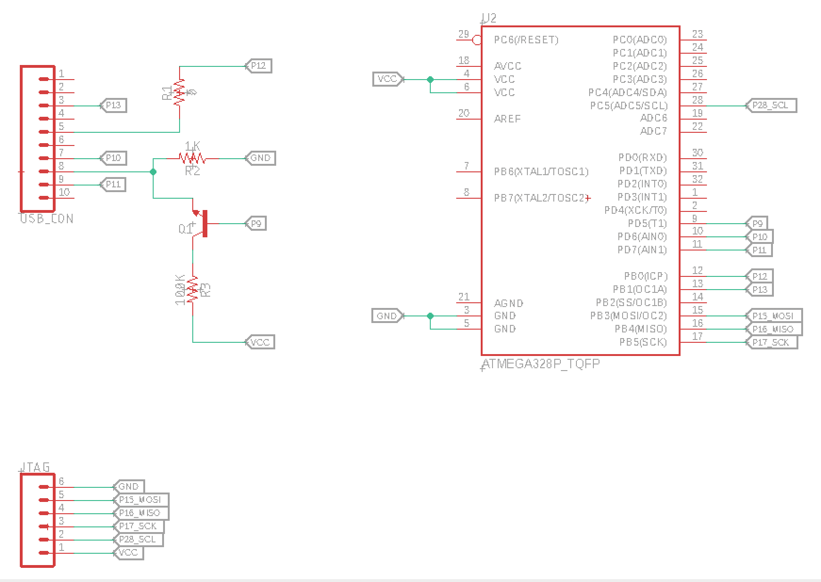Click the 1K value text above R2
This screenshot has height=582, width=821.
pos(192,146)
